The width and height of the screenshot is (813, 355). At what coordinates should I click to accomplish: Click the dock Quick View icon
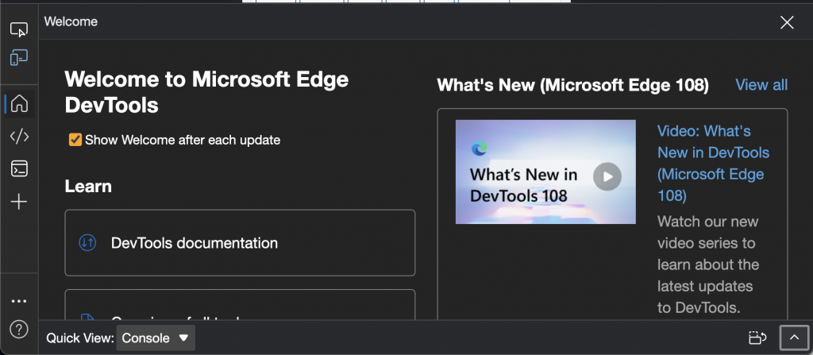(x=757, y=338)
